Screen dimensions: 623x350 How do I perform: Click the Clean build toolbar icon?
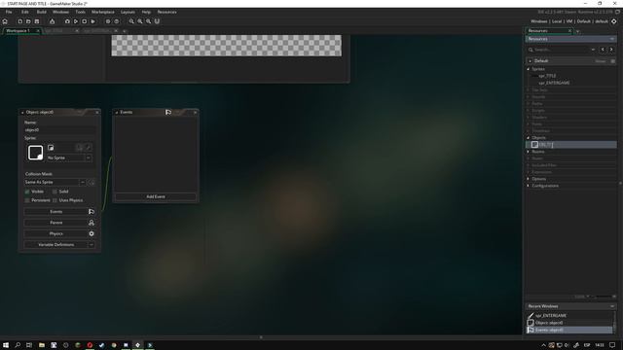[x=92, y=21]
